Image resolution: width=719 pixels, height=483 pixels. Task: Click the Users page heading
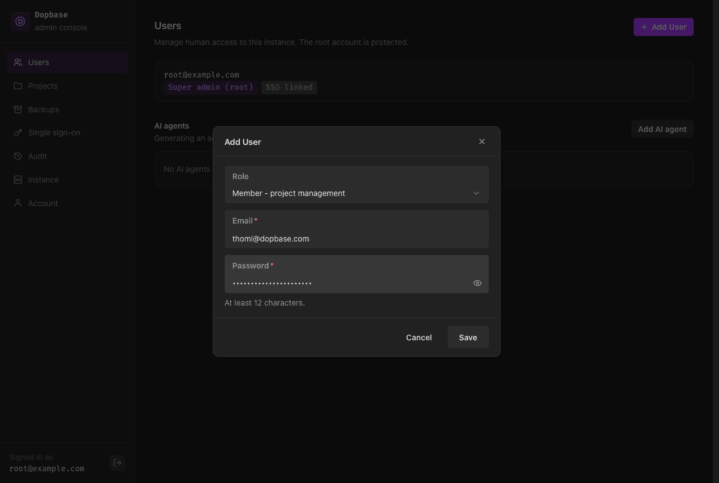pos(168,26)
